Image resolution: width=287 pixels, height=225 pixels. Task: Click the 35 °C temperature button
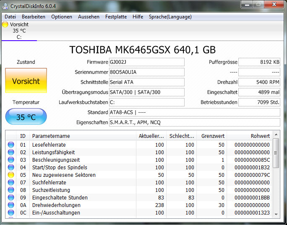pyautogui.click(x=26, y=116)
